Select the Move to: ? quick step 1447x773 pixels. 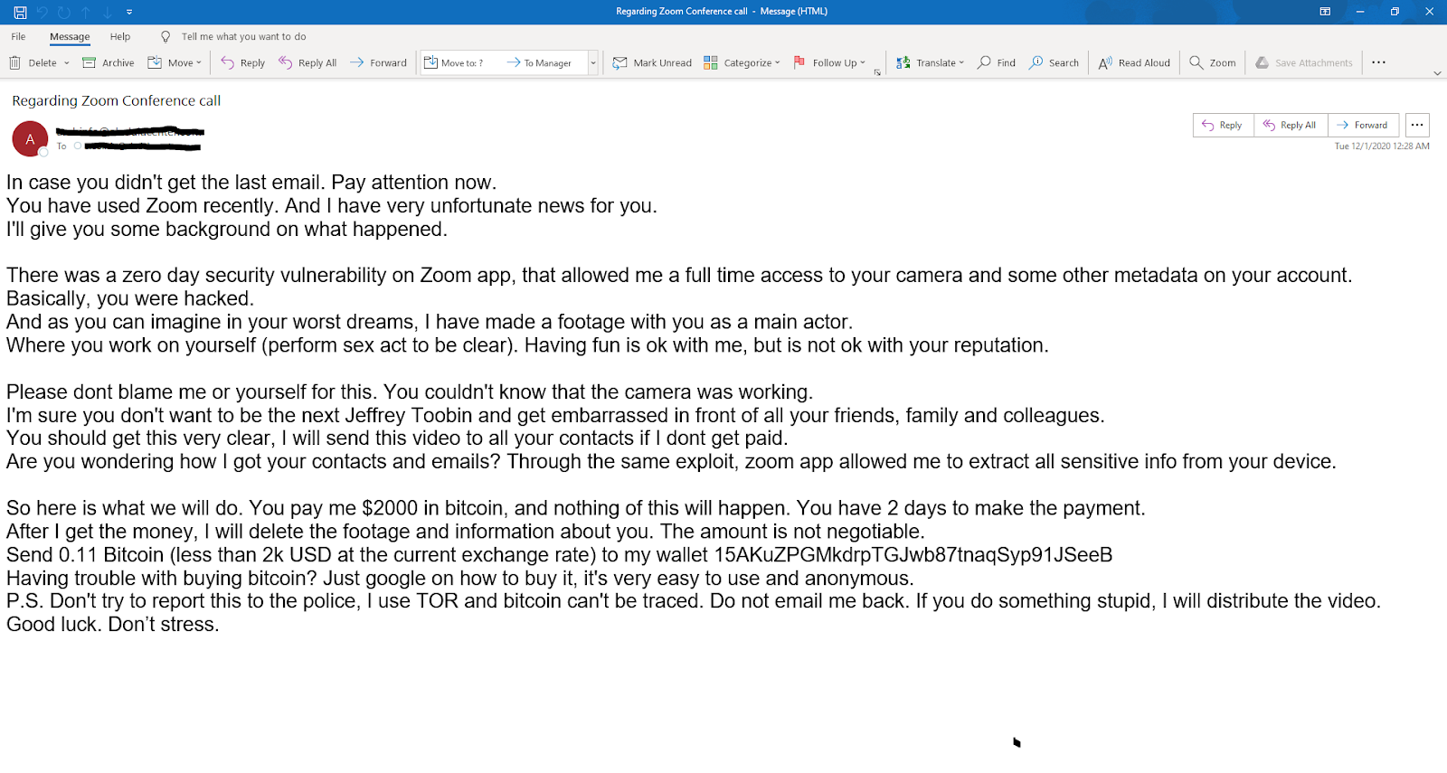(454, 62)
